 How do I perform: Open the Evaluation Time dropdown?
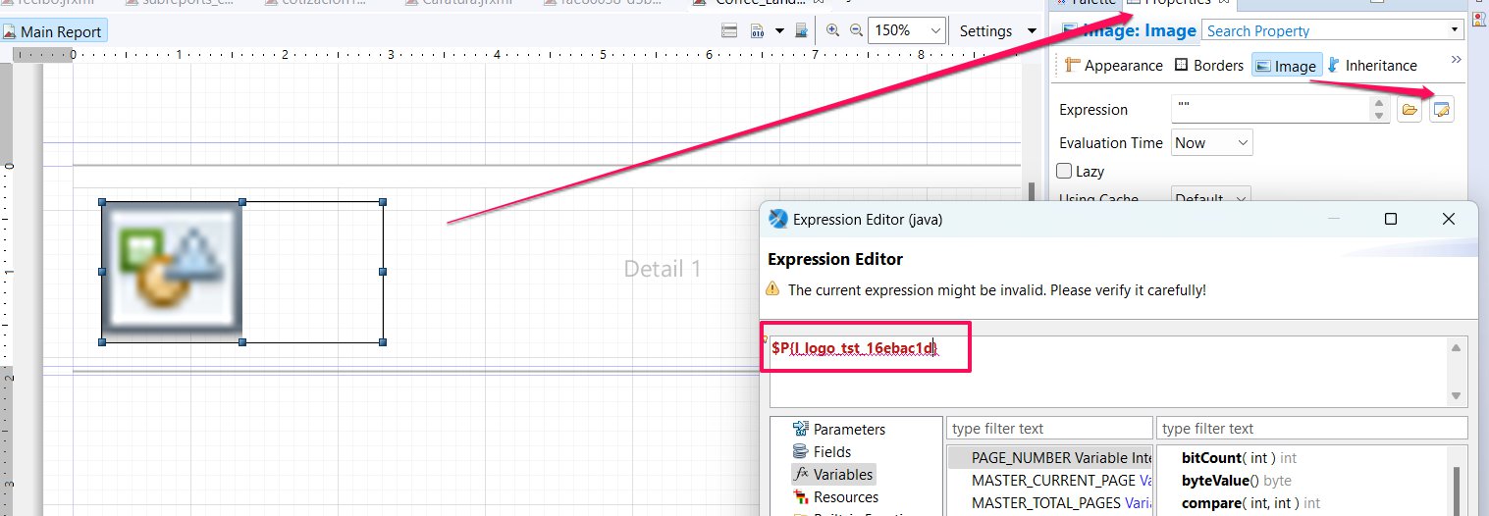point(1212,143)
